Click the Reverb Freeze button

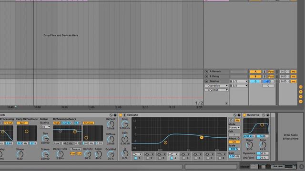click(76, 149)
